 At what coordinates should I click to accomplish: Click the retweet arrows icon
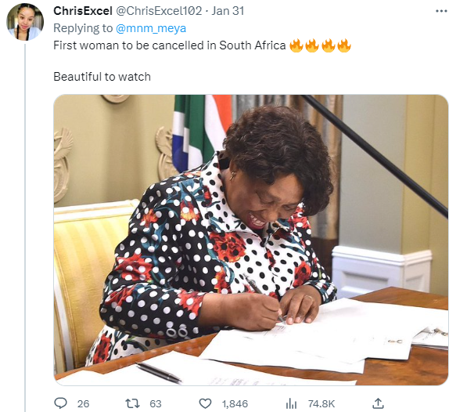click(x=132, y=403)
